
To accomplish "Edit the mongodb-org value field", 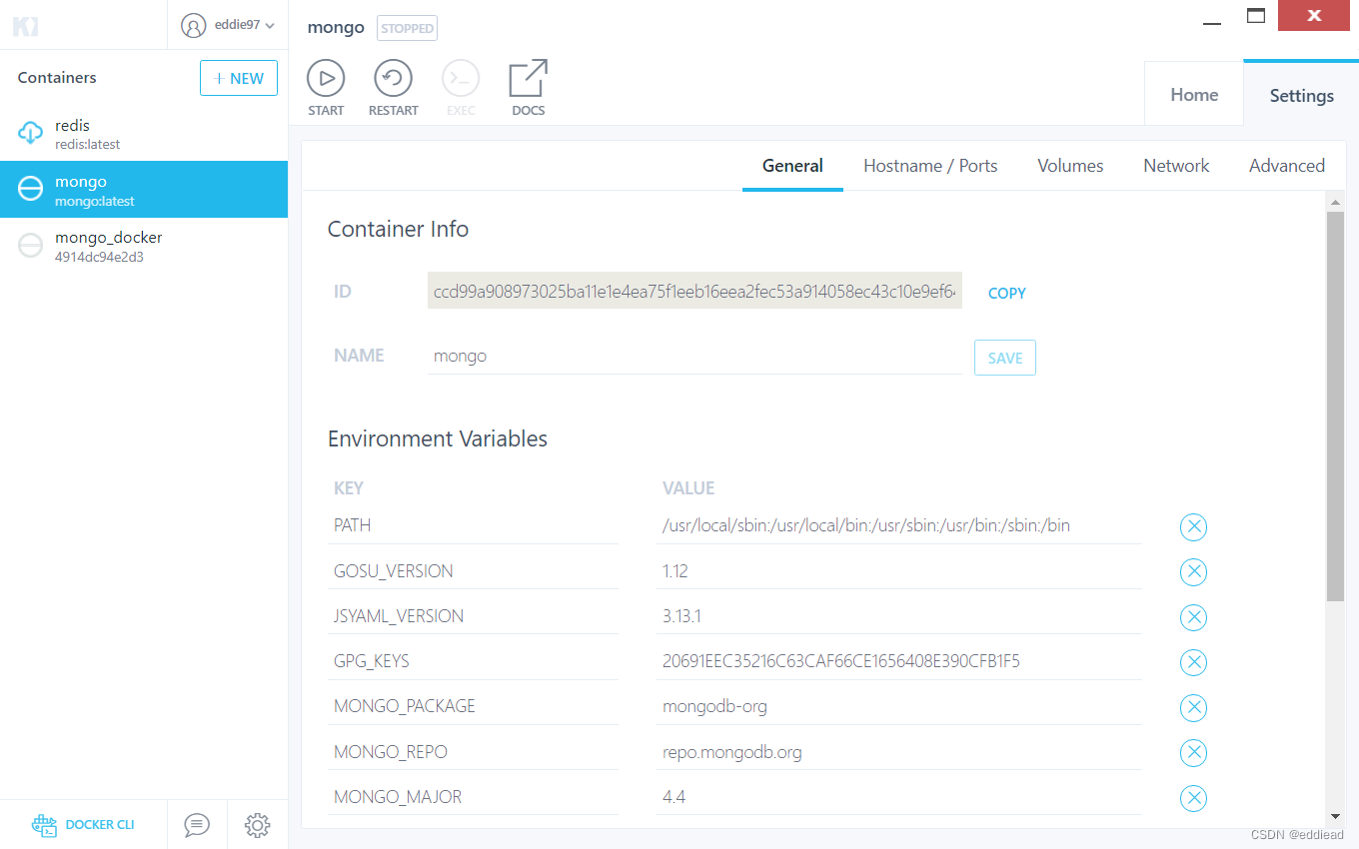I will pyautogui.click(x=899, y=706).
